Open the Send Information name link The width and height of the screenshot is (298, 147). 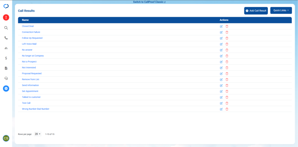[x=30, y=85]
